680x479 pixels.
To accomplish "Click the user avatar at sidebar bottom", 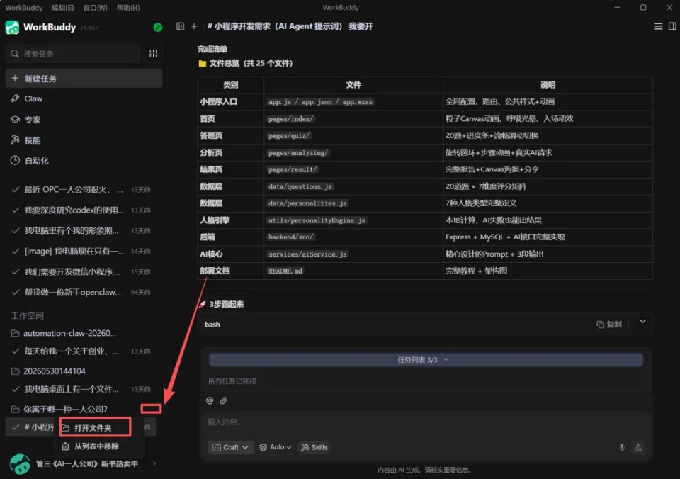I will point(20,464).
